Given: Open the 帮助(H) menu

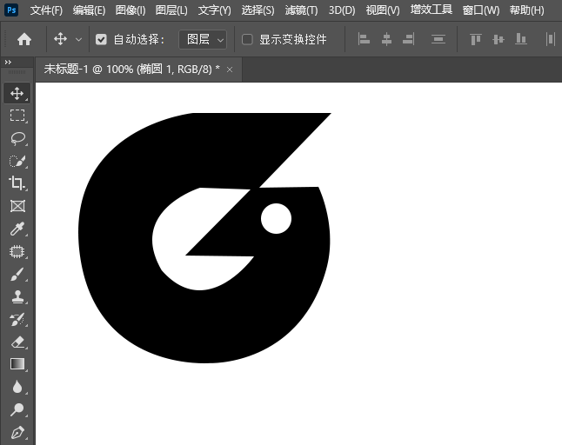Looking at the screenshot, I should [x=526, y=10].
